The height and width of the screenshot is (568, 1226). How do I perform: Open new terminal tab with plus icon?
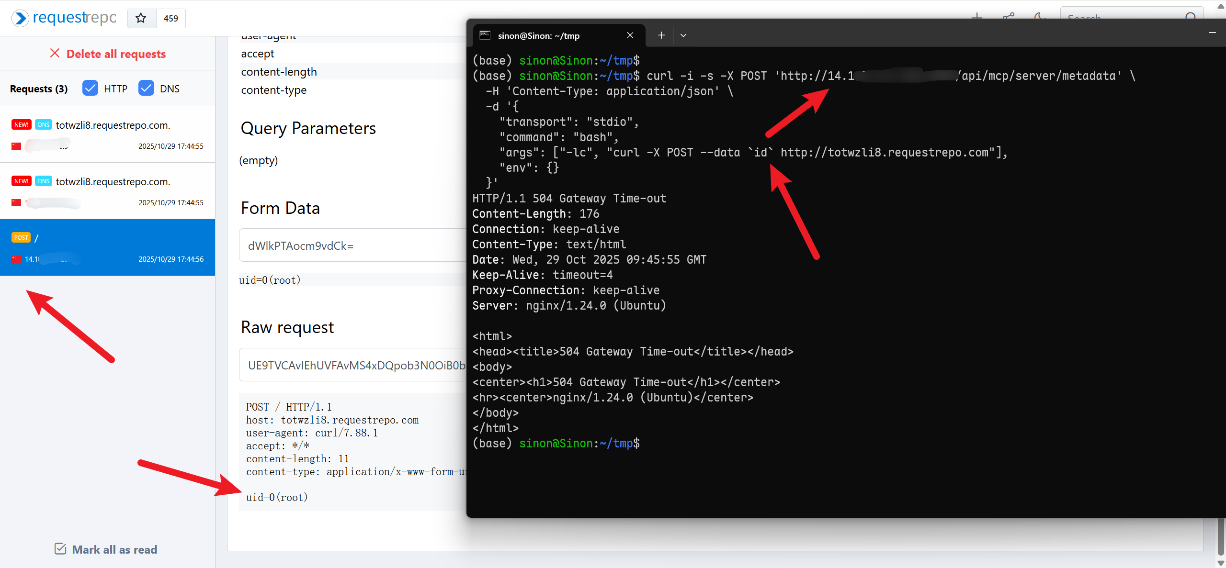(x=661, y=35)
